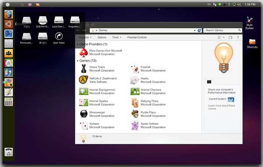
Task: Click the circular start button in top panel
Action: pos(7,4)
